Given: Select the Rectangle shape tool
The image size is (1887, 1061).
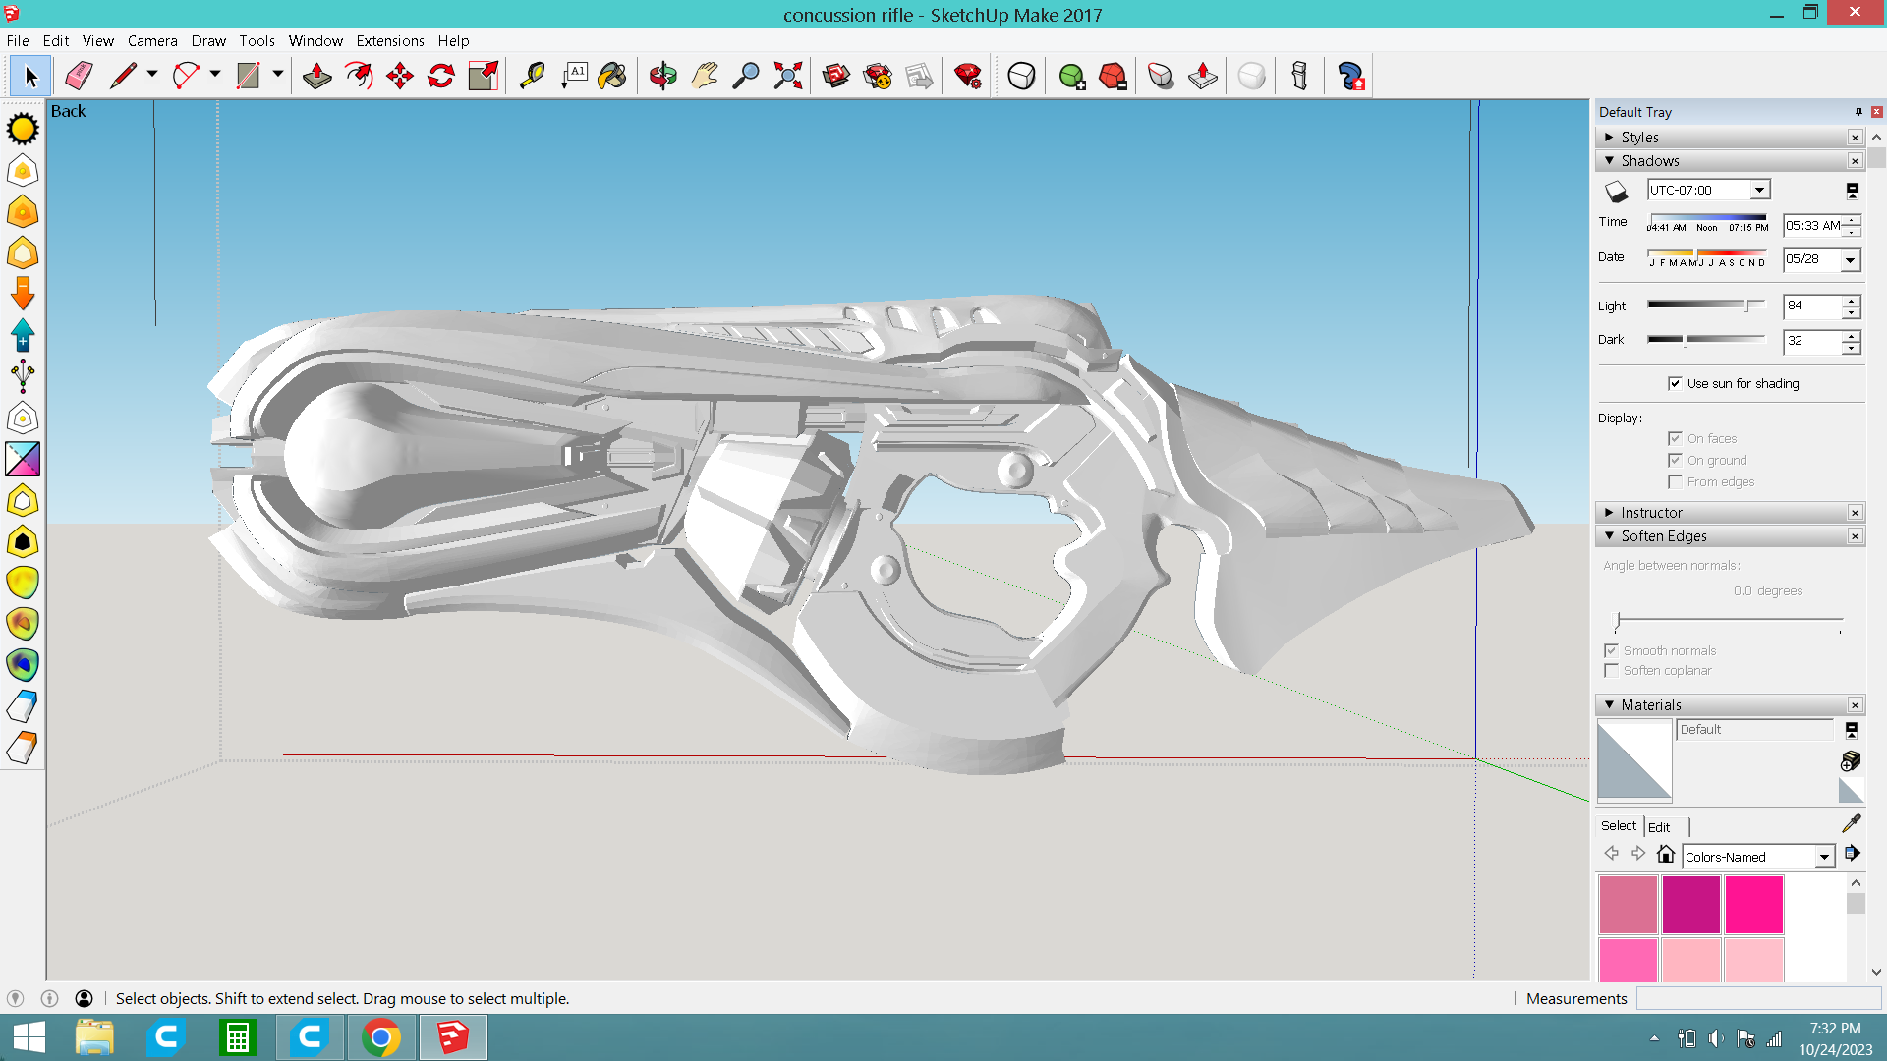Looking at the screenshot, I should click(x=249, y=76).
